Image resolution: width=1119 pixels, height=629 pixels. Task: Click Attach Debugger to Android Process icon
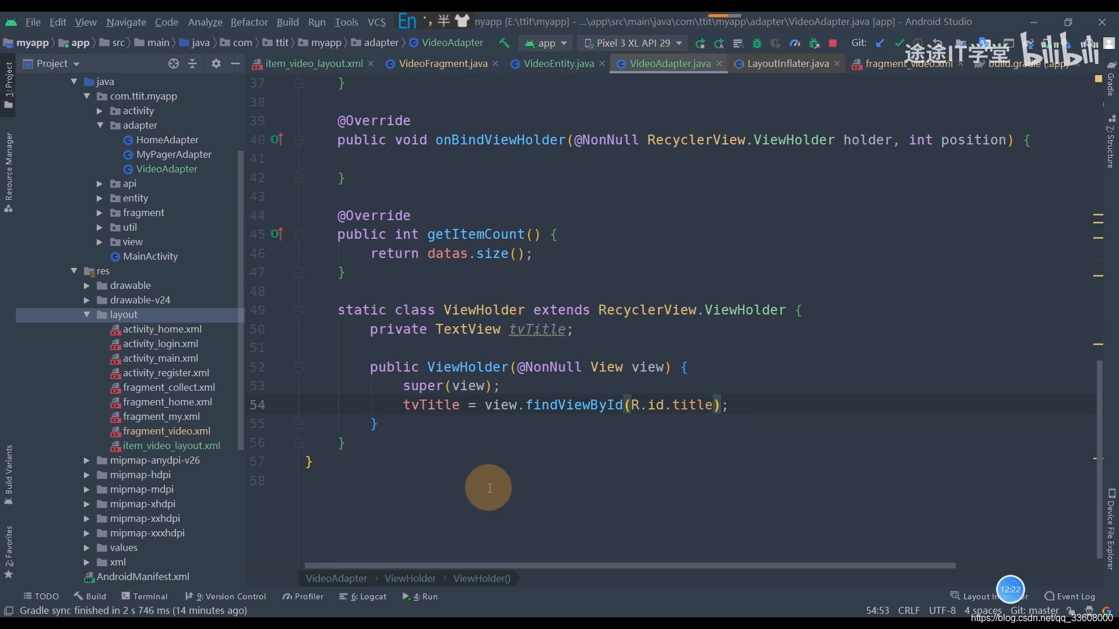(814, 43)
